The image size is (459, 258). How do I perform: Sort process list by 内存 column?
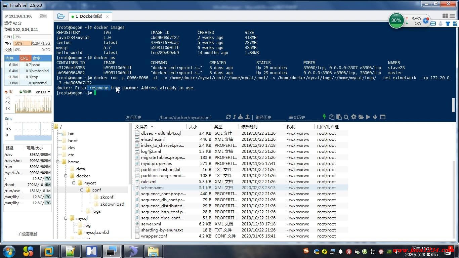(12, 58)
